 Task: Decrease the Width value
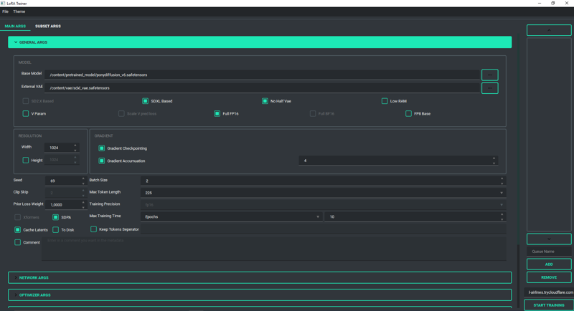75,150
